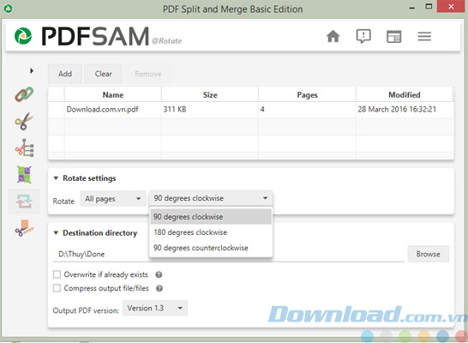Choose 90 degrees counterclockwise option

click(211, 248)
